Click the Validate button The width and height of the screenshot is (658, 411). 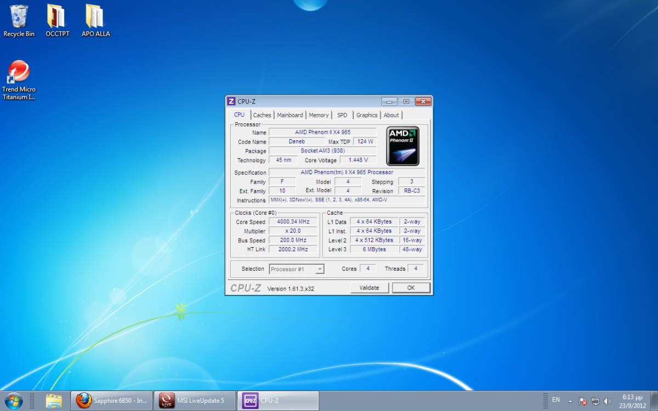point(370,288)
